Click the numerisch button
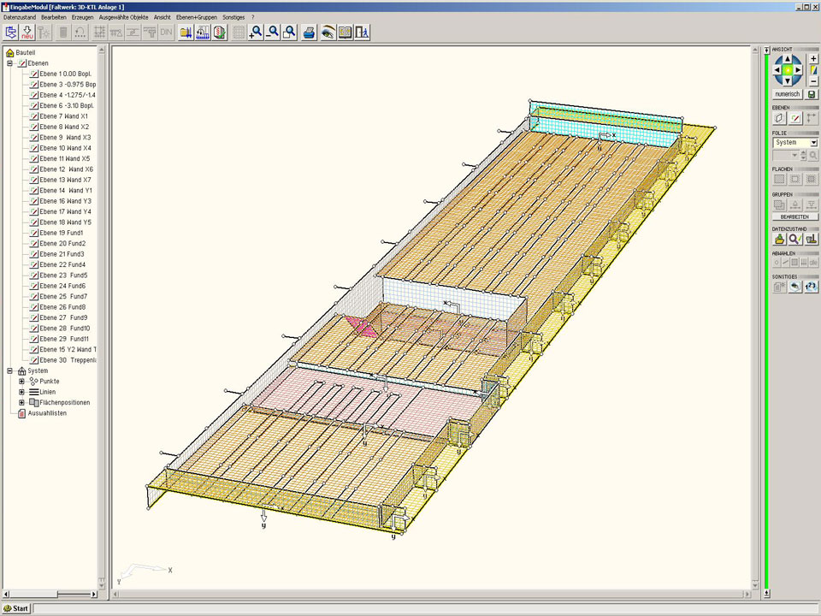 coord(787,94)
